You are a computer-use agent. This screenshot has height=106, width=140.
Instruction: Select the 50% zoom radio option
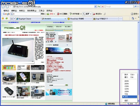pyautogui.click(x=130, y=97)
